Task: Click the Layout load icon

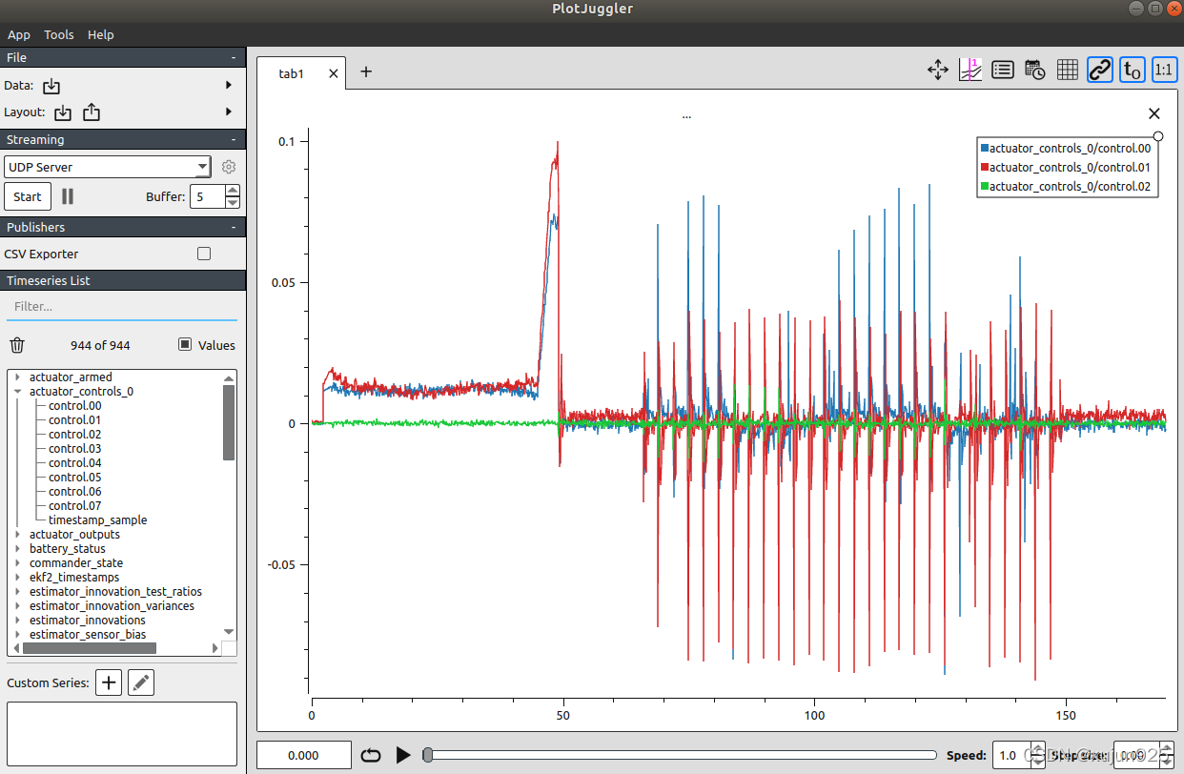Action: (x=63, y=112)
